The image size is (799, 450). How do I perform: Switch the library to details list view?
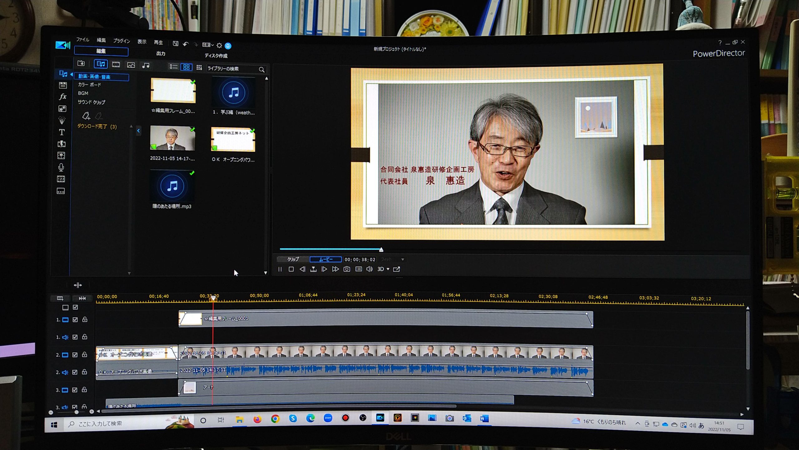173,67
